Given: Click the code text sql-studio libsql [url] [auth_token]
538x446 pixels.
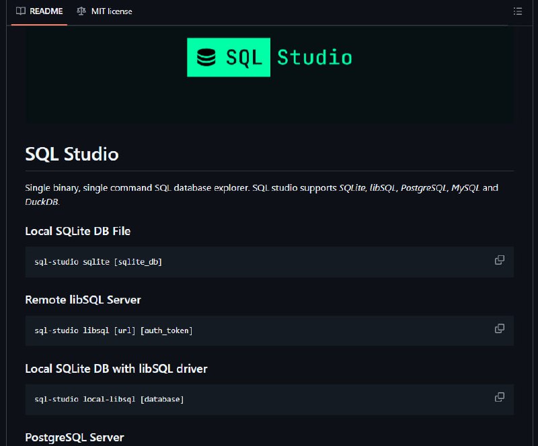Looking at the screenshot, I should coord(113,330).
